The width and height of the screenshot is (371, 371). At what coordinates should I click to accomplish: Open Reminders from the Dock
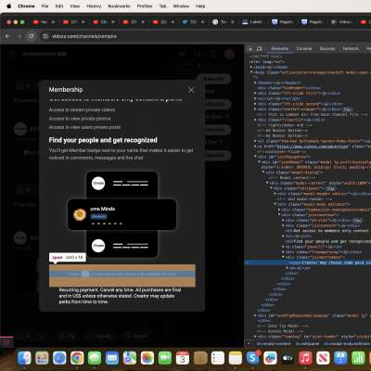pyautogui.click(x=218, y=358)
